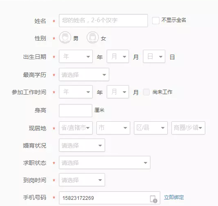Open the work start month dropdown

click(x=118, y=92)
